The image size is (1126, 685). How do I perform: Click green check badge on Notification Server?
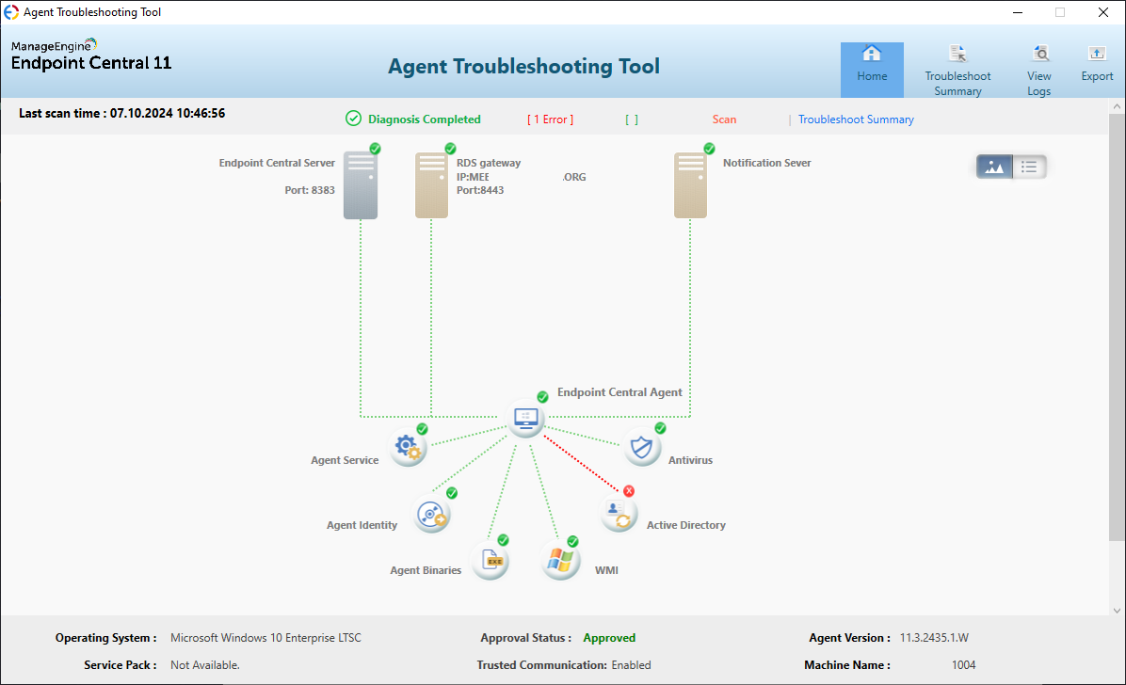click(x=709, y=149)
